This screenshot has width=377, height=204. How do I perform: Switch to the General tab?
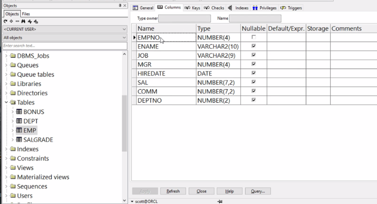coord(143,8)
